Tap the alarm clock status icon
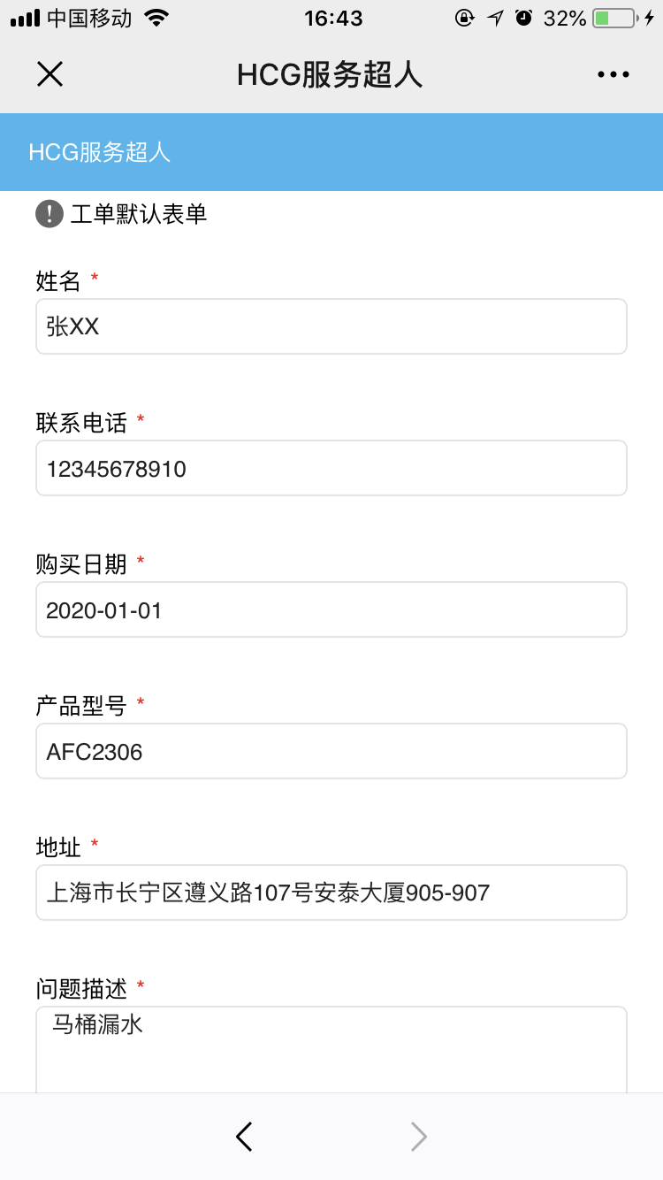This screenshot has height=1180, width=663. pyautogui.click(x=524, y=18)
